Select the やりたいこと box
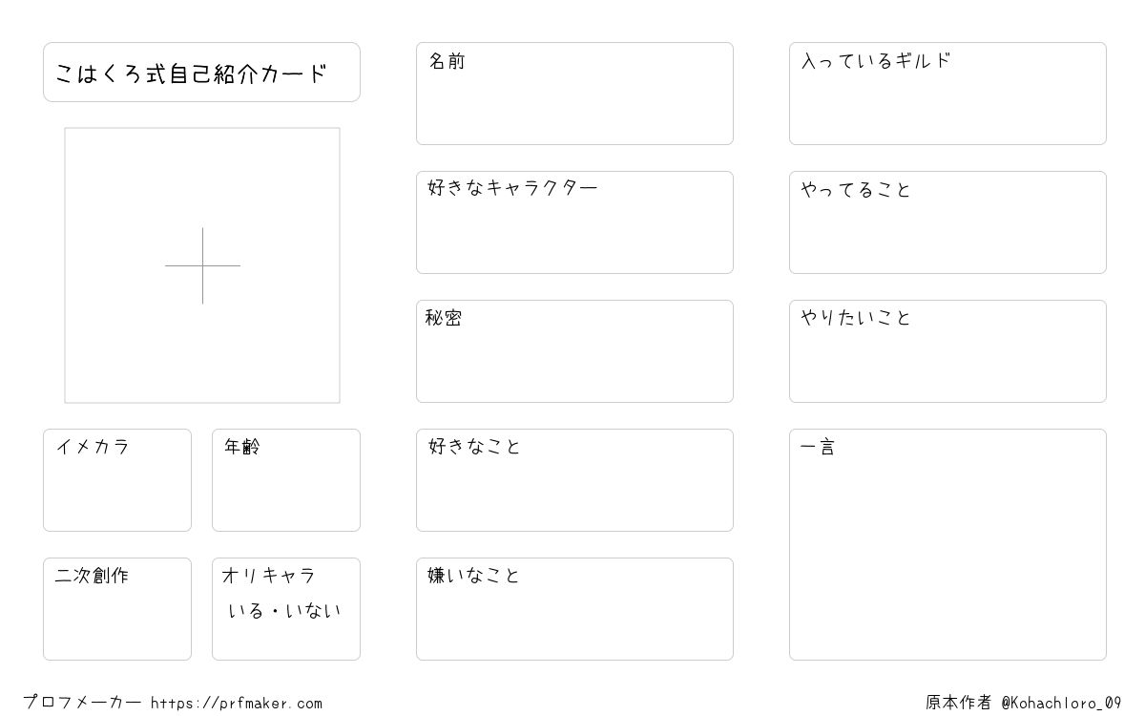Viewport: 1145px width, 716px height. pyautogui.click(x=947, y=351)
